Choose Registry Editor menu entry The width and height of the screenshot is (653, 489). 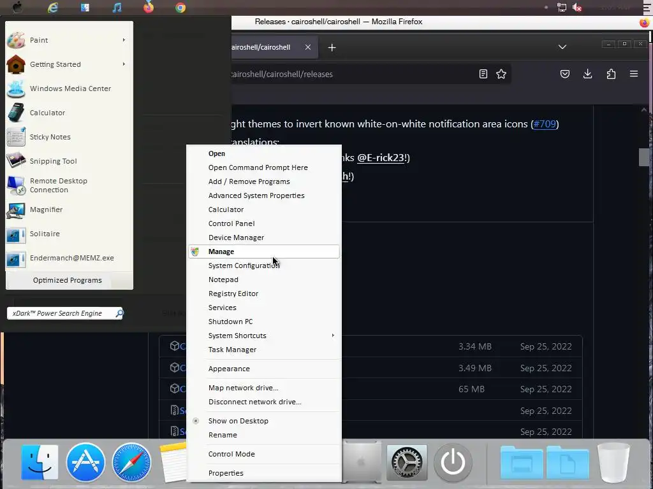pyautogui.click(x=263, y=294)
